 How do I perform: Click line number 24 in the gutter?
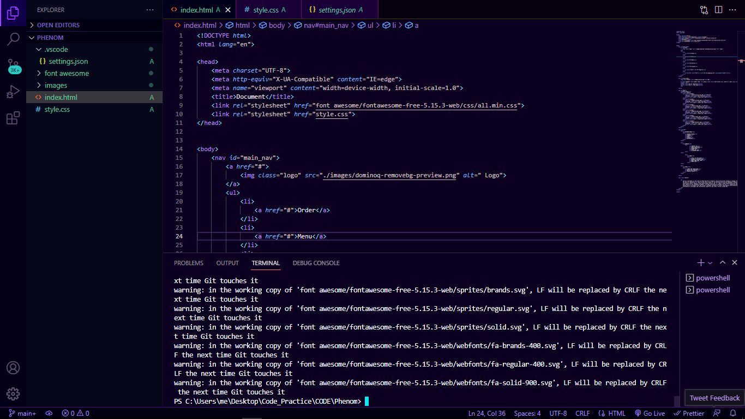(179, 236)
